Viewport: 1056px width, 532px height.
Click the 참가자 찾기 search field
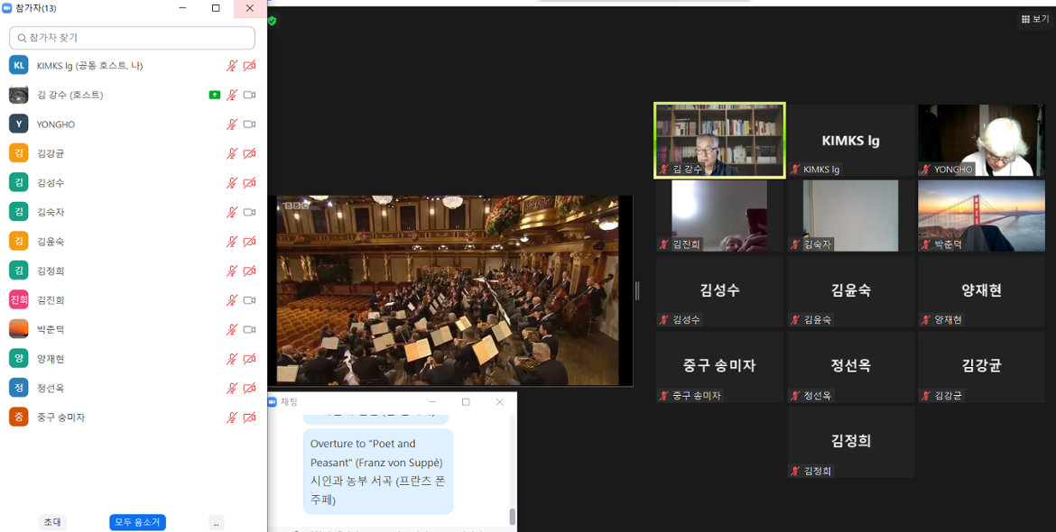[133, 38]
